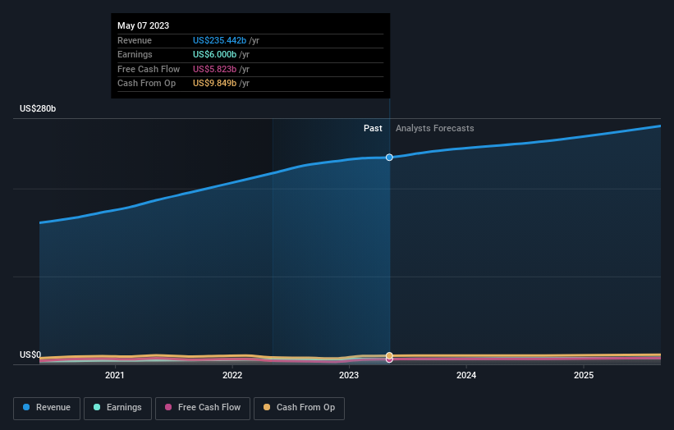Click the 2024 x-axis label
This screenshot has height=430, width=674.
pyautogui.click(x=466, y=375)
